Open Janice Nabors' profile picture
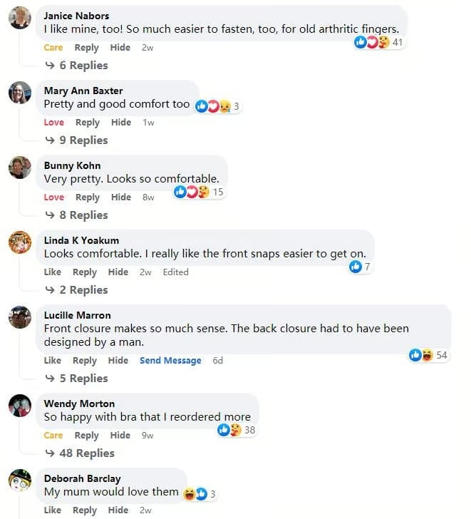This screenshot has height=519, width=471. tap(20, 17)
